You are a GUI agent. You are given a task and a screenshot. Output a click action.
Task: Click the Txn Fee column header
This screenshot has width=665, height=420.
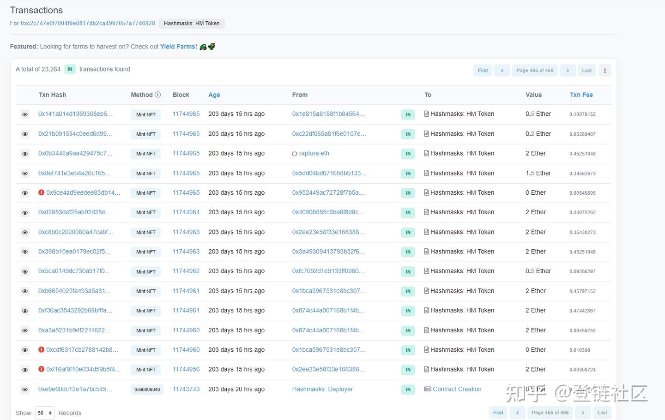tap(581, 95)
